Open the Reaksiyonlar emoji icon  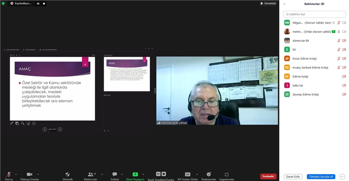point(208,174)
